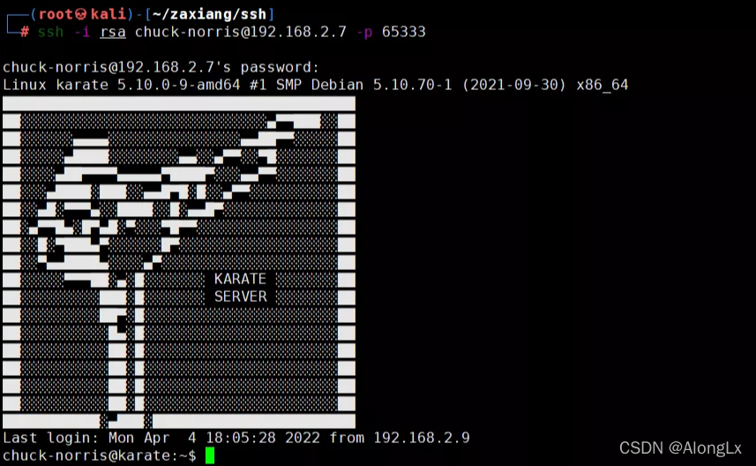Click the 'Linux karate 5.10.0-9-amd64' kernel text

[x=122, y=85]
